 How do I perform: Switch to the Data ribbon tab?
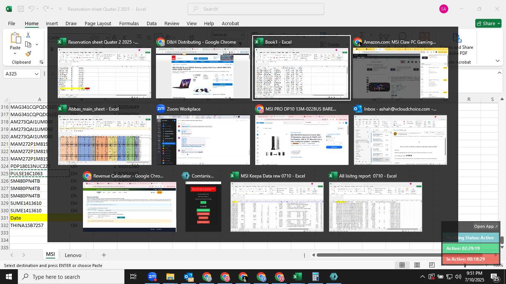click(152, 23)
